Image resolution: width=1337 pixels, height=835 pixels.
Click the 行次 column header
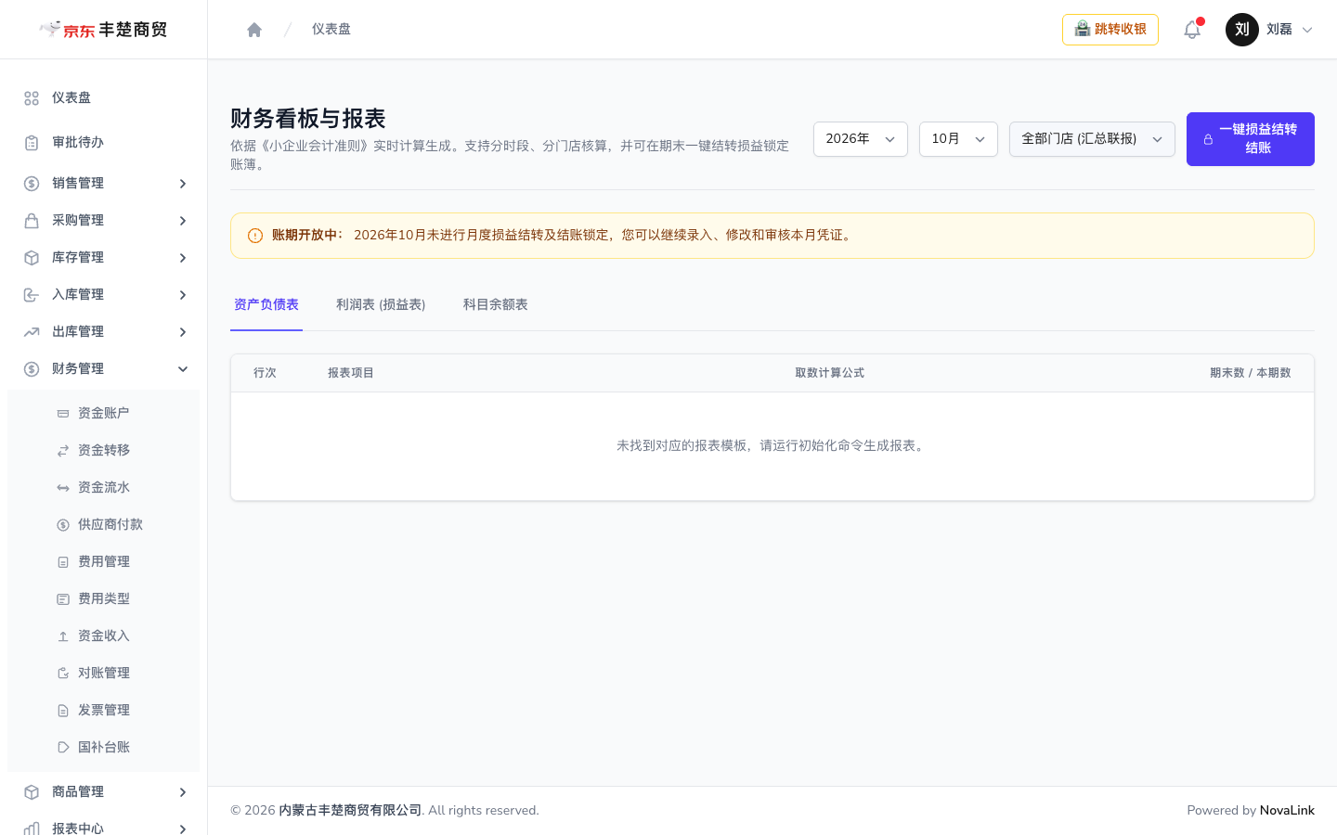coord(265,373)
